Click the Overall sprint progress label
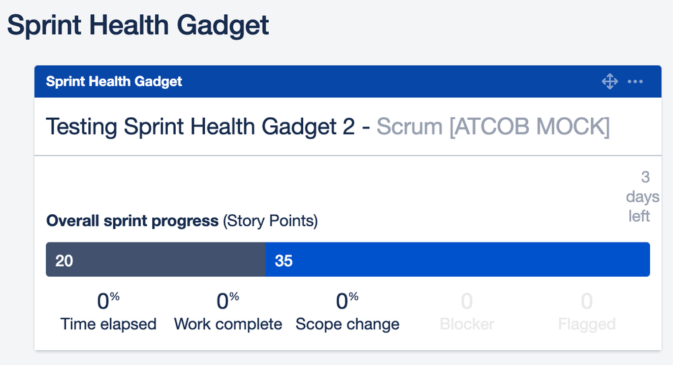The height and width of the screenshot is (365, 673). [132, 221]
